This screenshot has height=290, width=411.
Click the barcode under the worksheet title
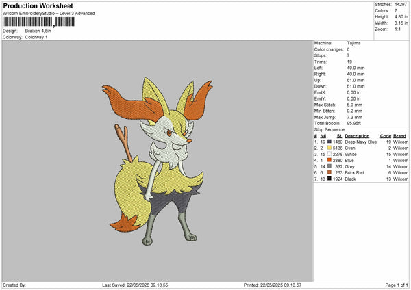(39, 22)
